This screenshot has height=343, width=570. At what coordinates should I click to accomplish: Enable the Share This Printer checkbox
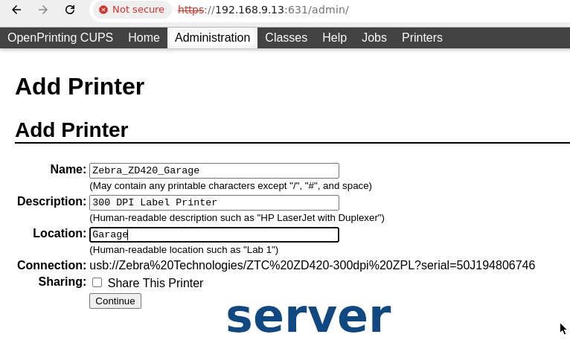pyautogui.click(x=97, y=283)
